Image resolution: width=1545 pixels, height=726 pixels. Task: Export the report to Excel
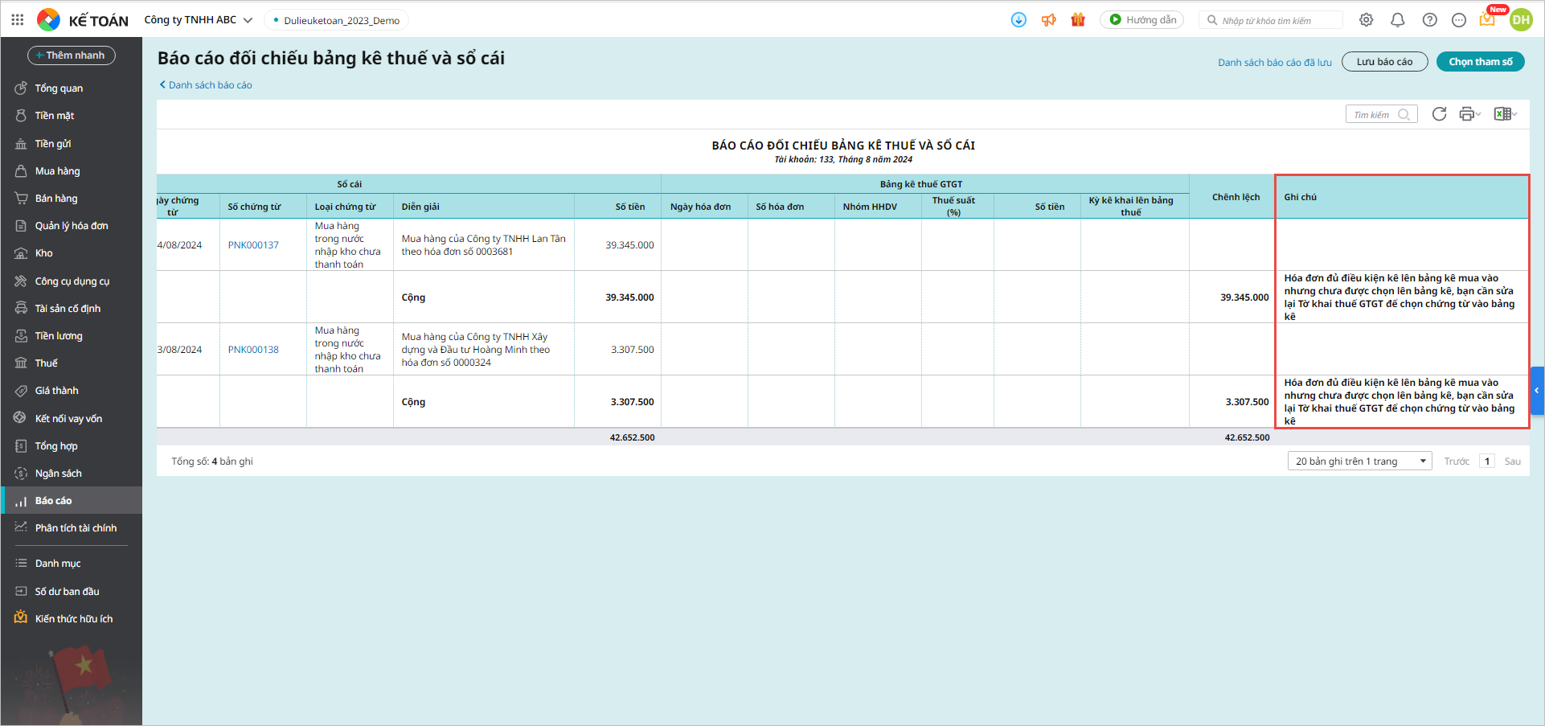click(x=1502, y=114)
